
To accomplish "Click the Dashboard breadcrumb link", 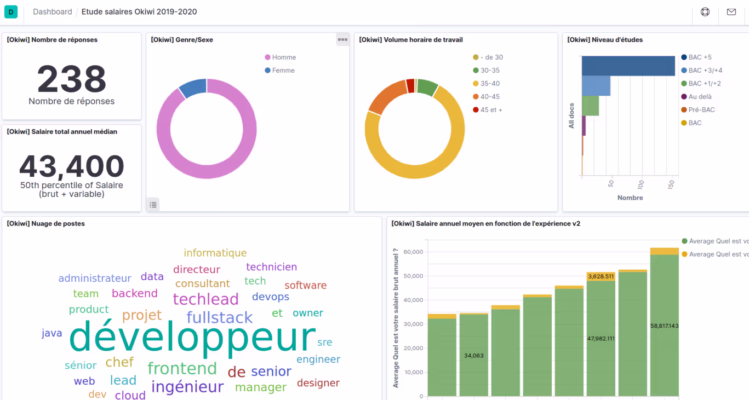I will tap(52, 11).
